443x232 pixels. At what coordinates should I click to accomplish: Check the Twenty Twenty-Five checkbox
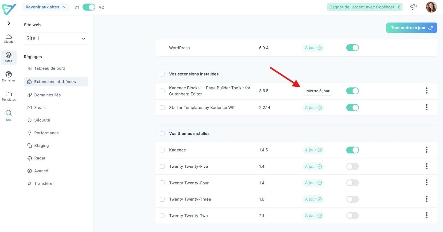(162, 167)
